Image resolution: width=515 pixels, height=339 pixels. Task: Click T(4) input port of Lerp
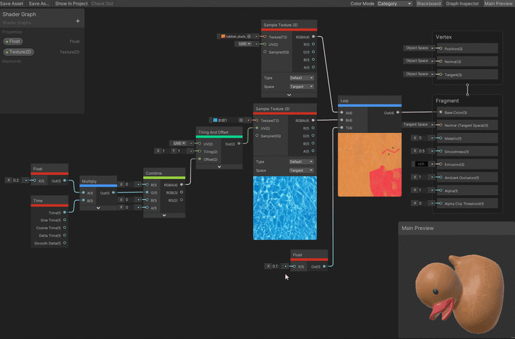coord(342,127)
